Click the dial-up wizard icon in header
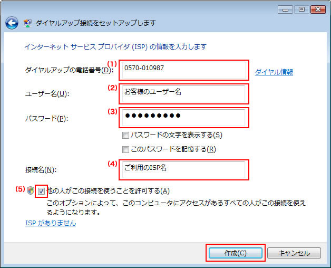This screenshot has width=331, height=268. [28, 23]
